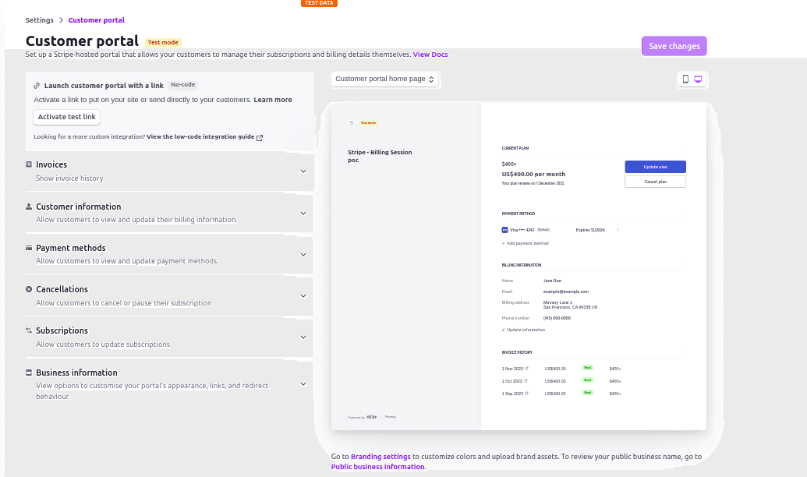
Task: Expand the Business information section chevron
Action: pyautogui.click(x=303, y=384)
